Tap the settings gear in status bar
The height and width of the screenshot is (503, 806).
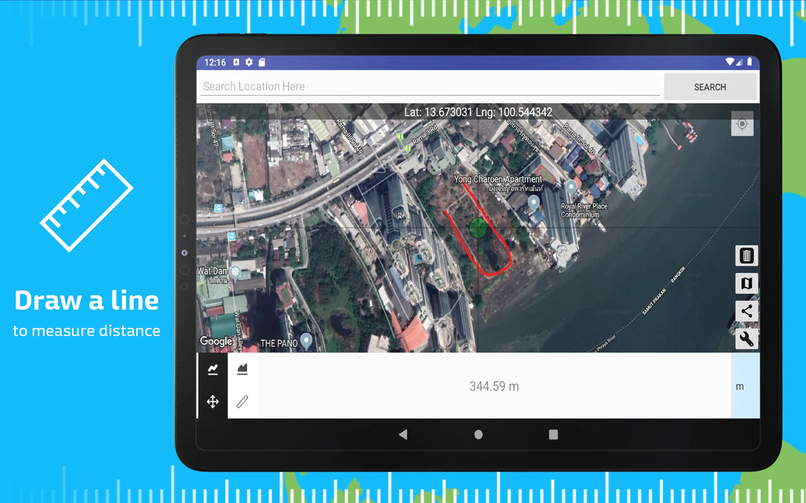click(249, 62)
